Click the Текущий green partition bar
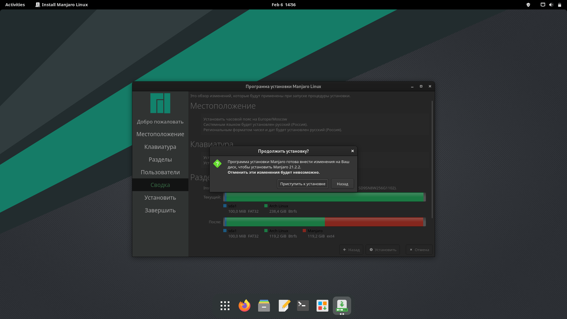 (325, 197)
